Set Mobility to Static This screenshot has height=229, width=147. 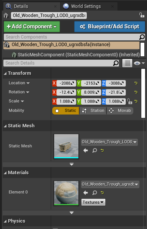click(66, 111)
